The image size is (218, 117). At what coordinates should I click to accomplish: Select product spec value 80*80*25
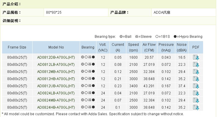pos(54,13)
